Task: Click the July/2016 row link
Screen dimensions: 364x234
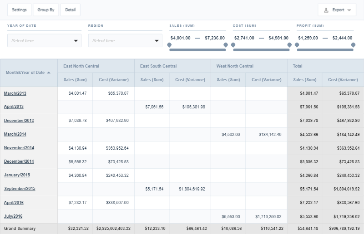Action: (13, 216)
